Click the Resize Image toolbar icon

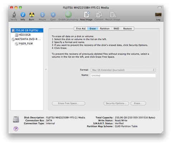tap(113, 14)
